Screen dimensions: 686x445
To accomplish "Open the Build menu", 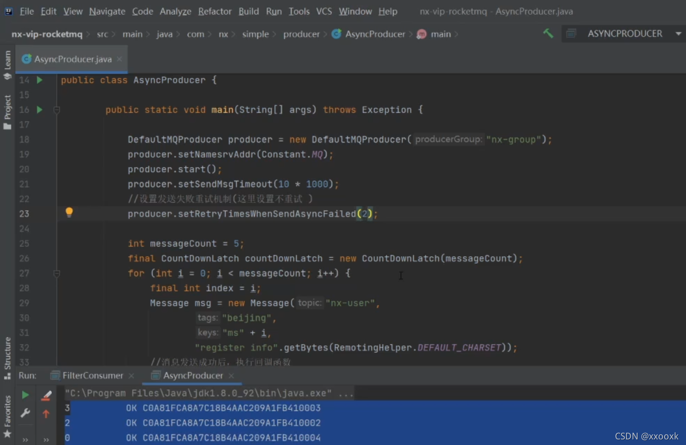I will tap(248, 11).
